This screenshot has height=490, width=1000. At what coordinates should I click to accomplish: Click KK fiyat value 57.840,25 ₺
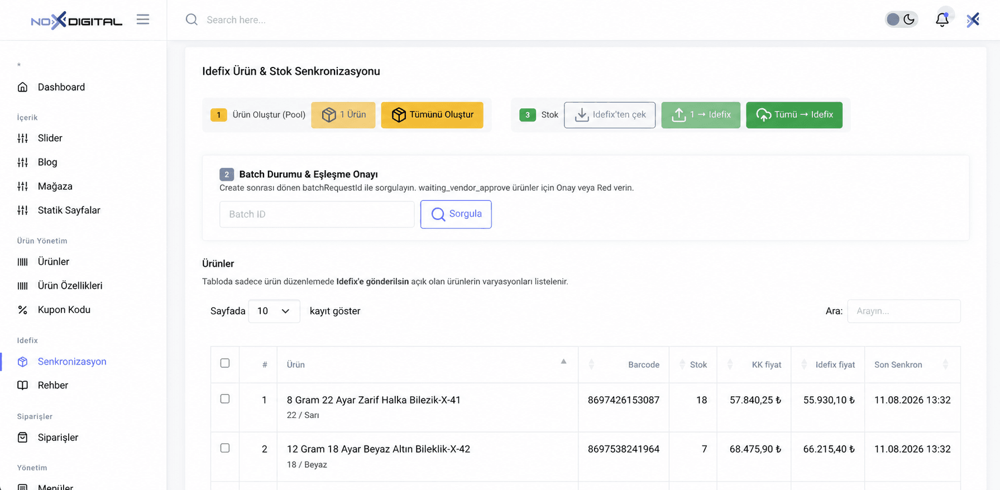pyautogui.click(x=755, y=400)
